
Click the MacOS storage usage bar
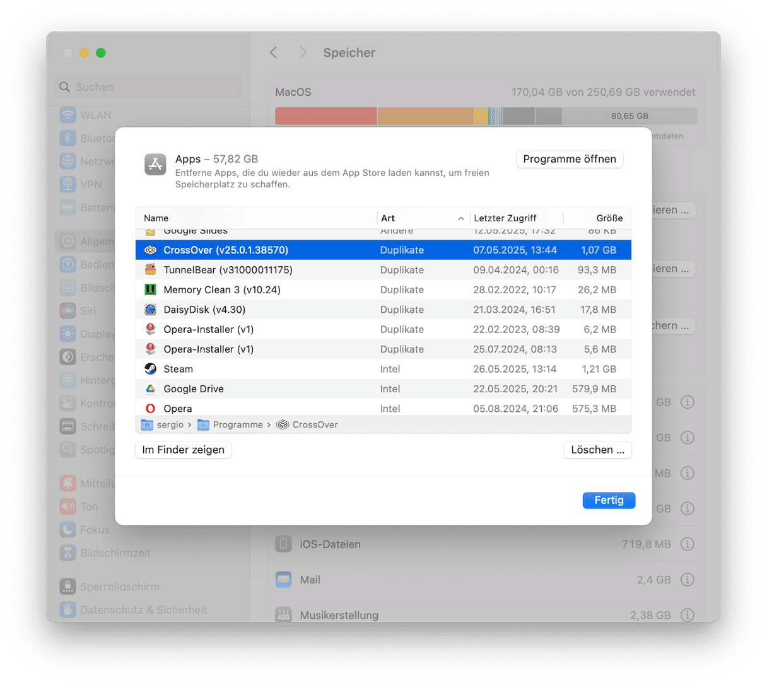[x=486, y=116]
